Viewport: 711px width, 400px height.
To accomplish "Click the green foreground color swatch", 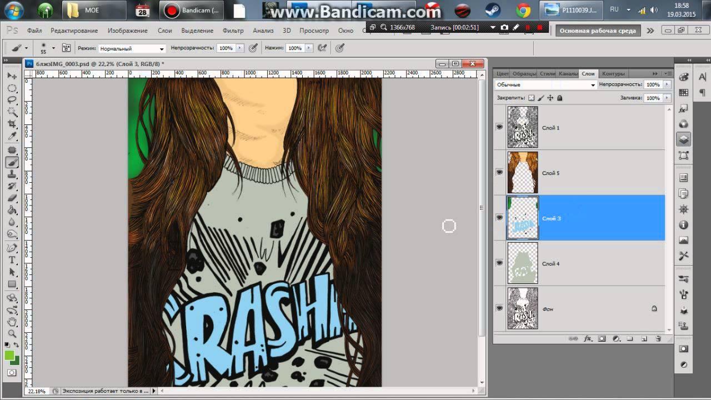I will [9, 356].
